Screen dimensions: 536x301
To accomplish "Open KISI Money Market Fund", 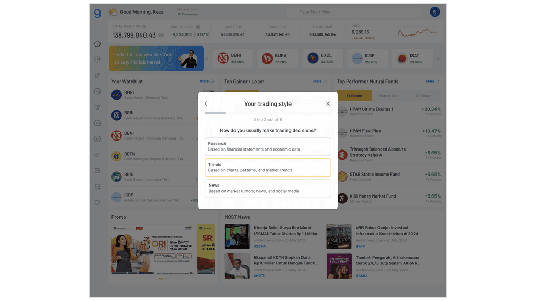I will click(x=389, y=198).
